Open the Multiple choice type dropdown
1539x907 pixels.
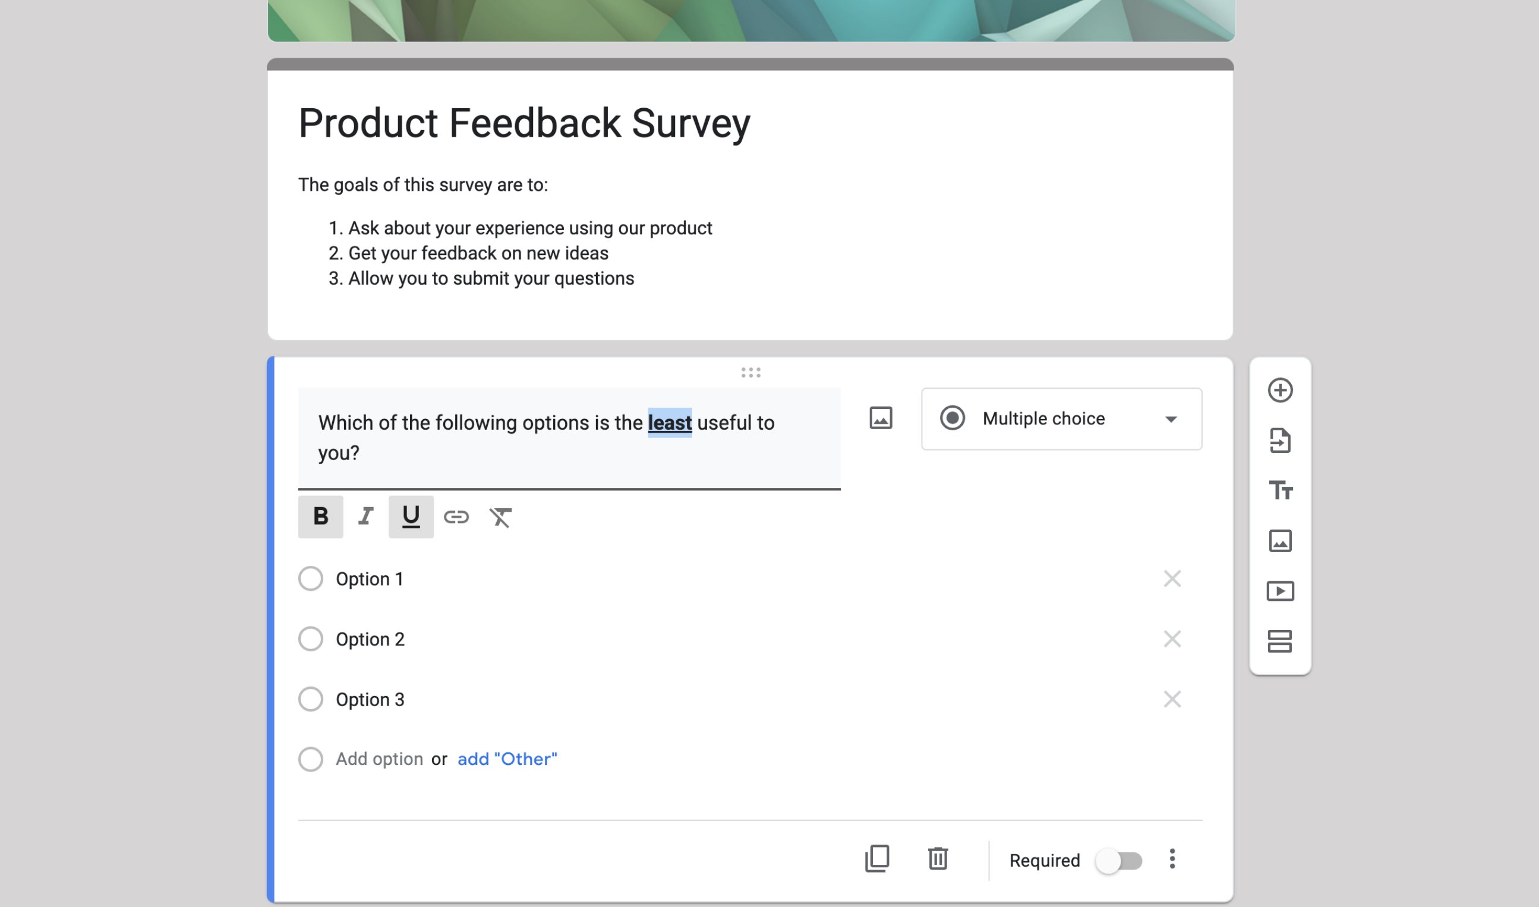point(1061,418)
